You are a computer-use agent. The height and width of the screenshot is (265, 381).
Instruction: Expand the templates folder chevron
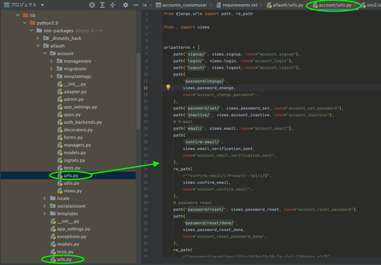click(x=45, y=213)
